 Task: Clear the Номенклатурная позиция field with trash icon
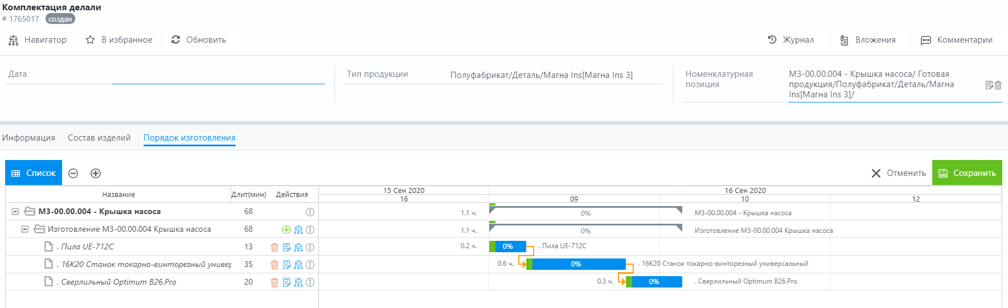(x=998, y=85)
